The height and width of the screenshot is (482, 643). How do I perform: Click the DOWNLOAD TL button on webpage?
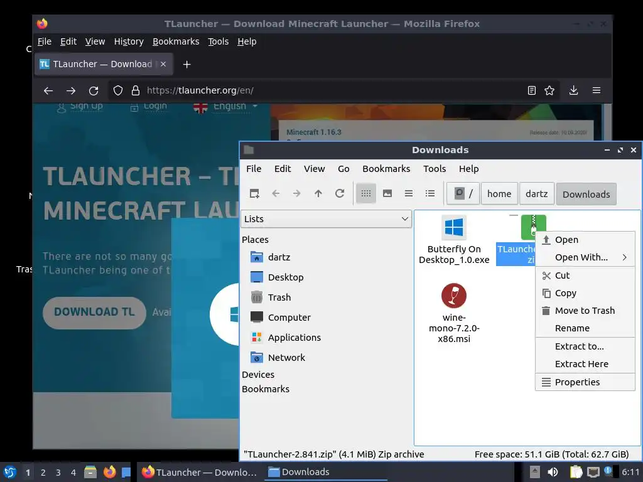tap(94, 313)
